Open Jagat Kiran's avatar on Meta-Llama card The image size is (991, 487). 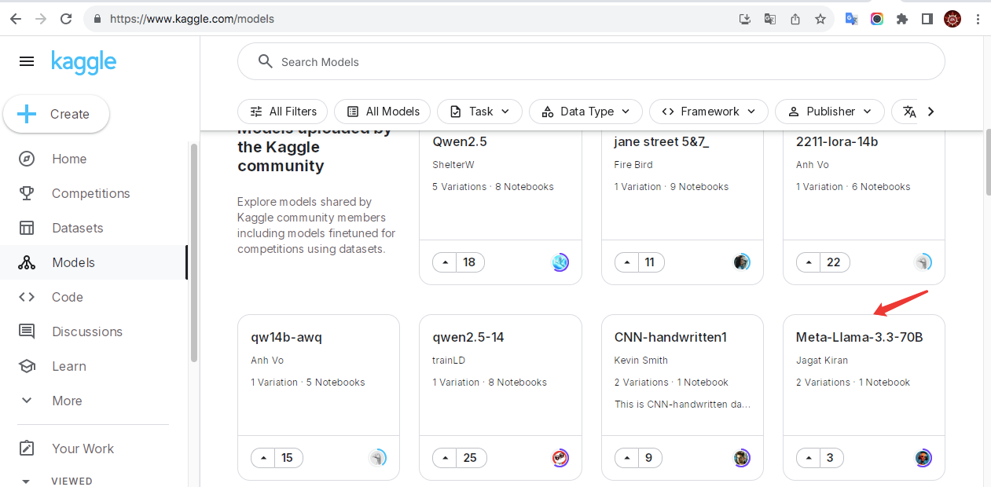[923, 458]
